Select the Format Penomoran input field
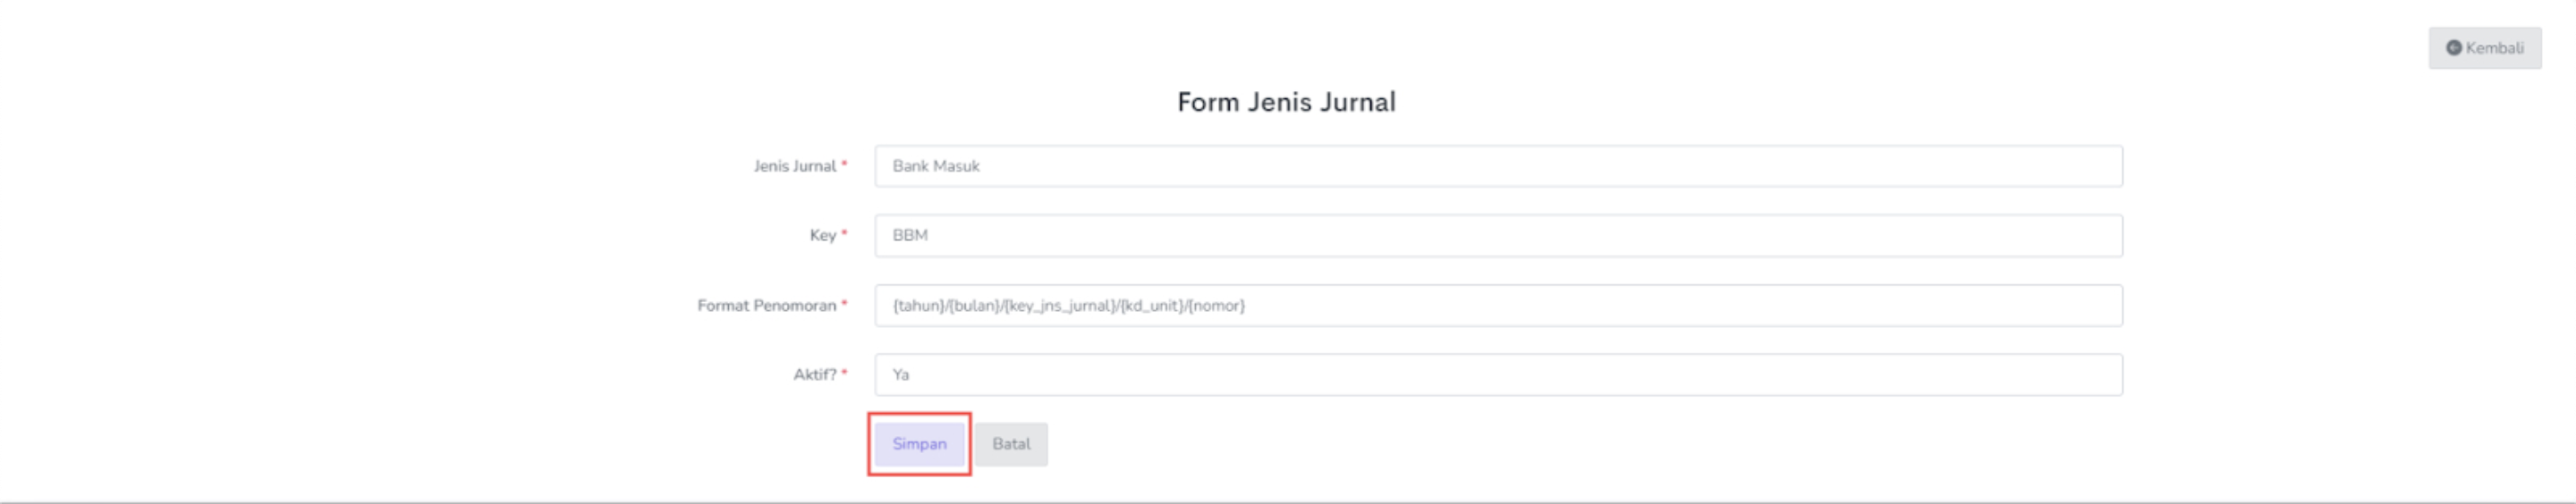The width and height of the screenshot is (2576, 504). (1497, 306)
